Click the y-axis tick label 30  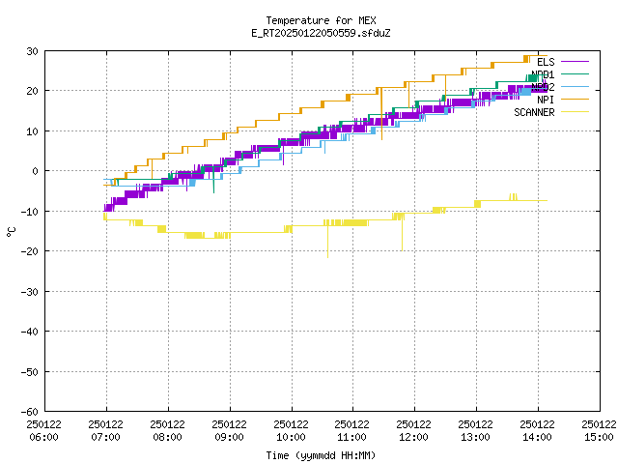click(x=32, y=51)
